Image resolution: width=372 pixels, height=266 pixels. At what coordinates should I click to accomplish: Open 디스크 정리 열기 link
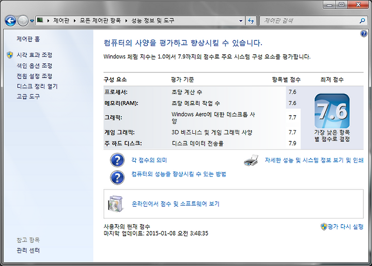tap(37, 86)
